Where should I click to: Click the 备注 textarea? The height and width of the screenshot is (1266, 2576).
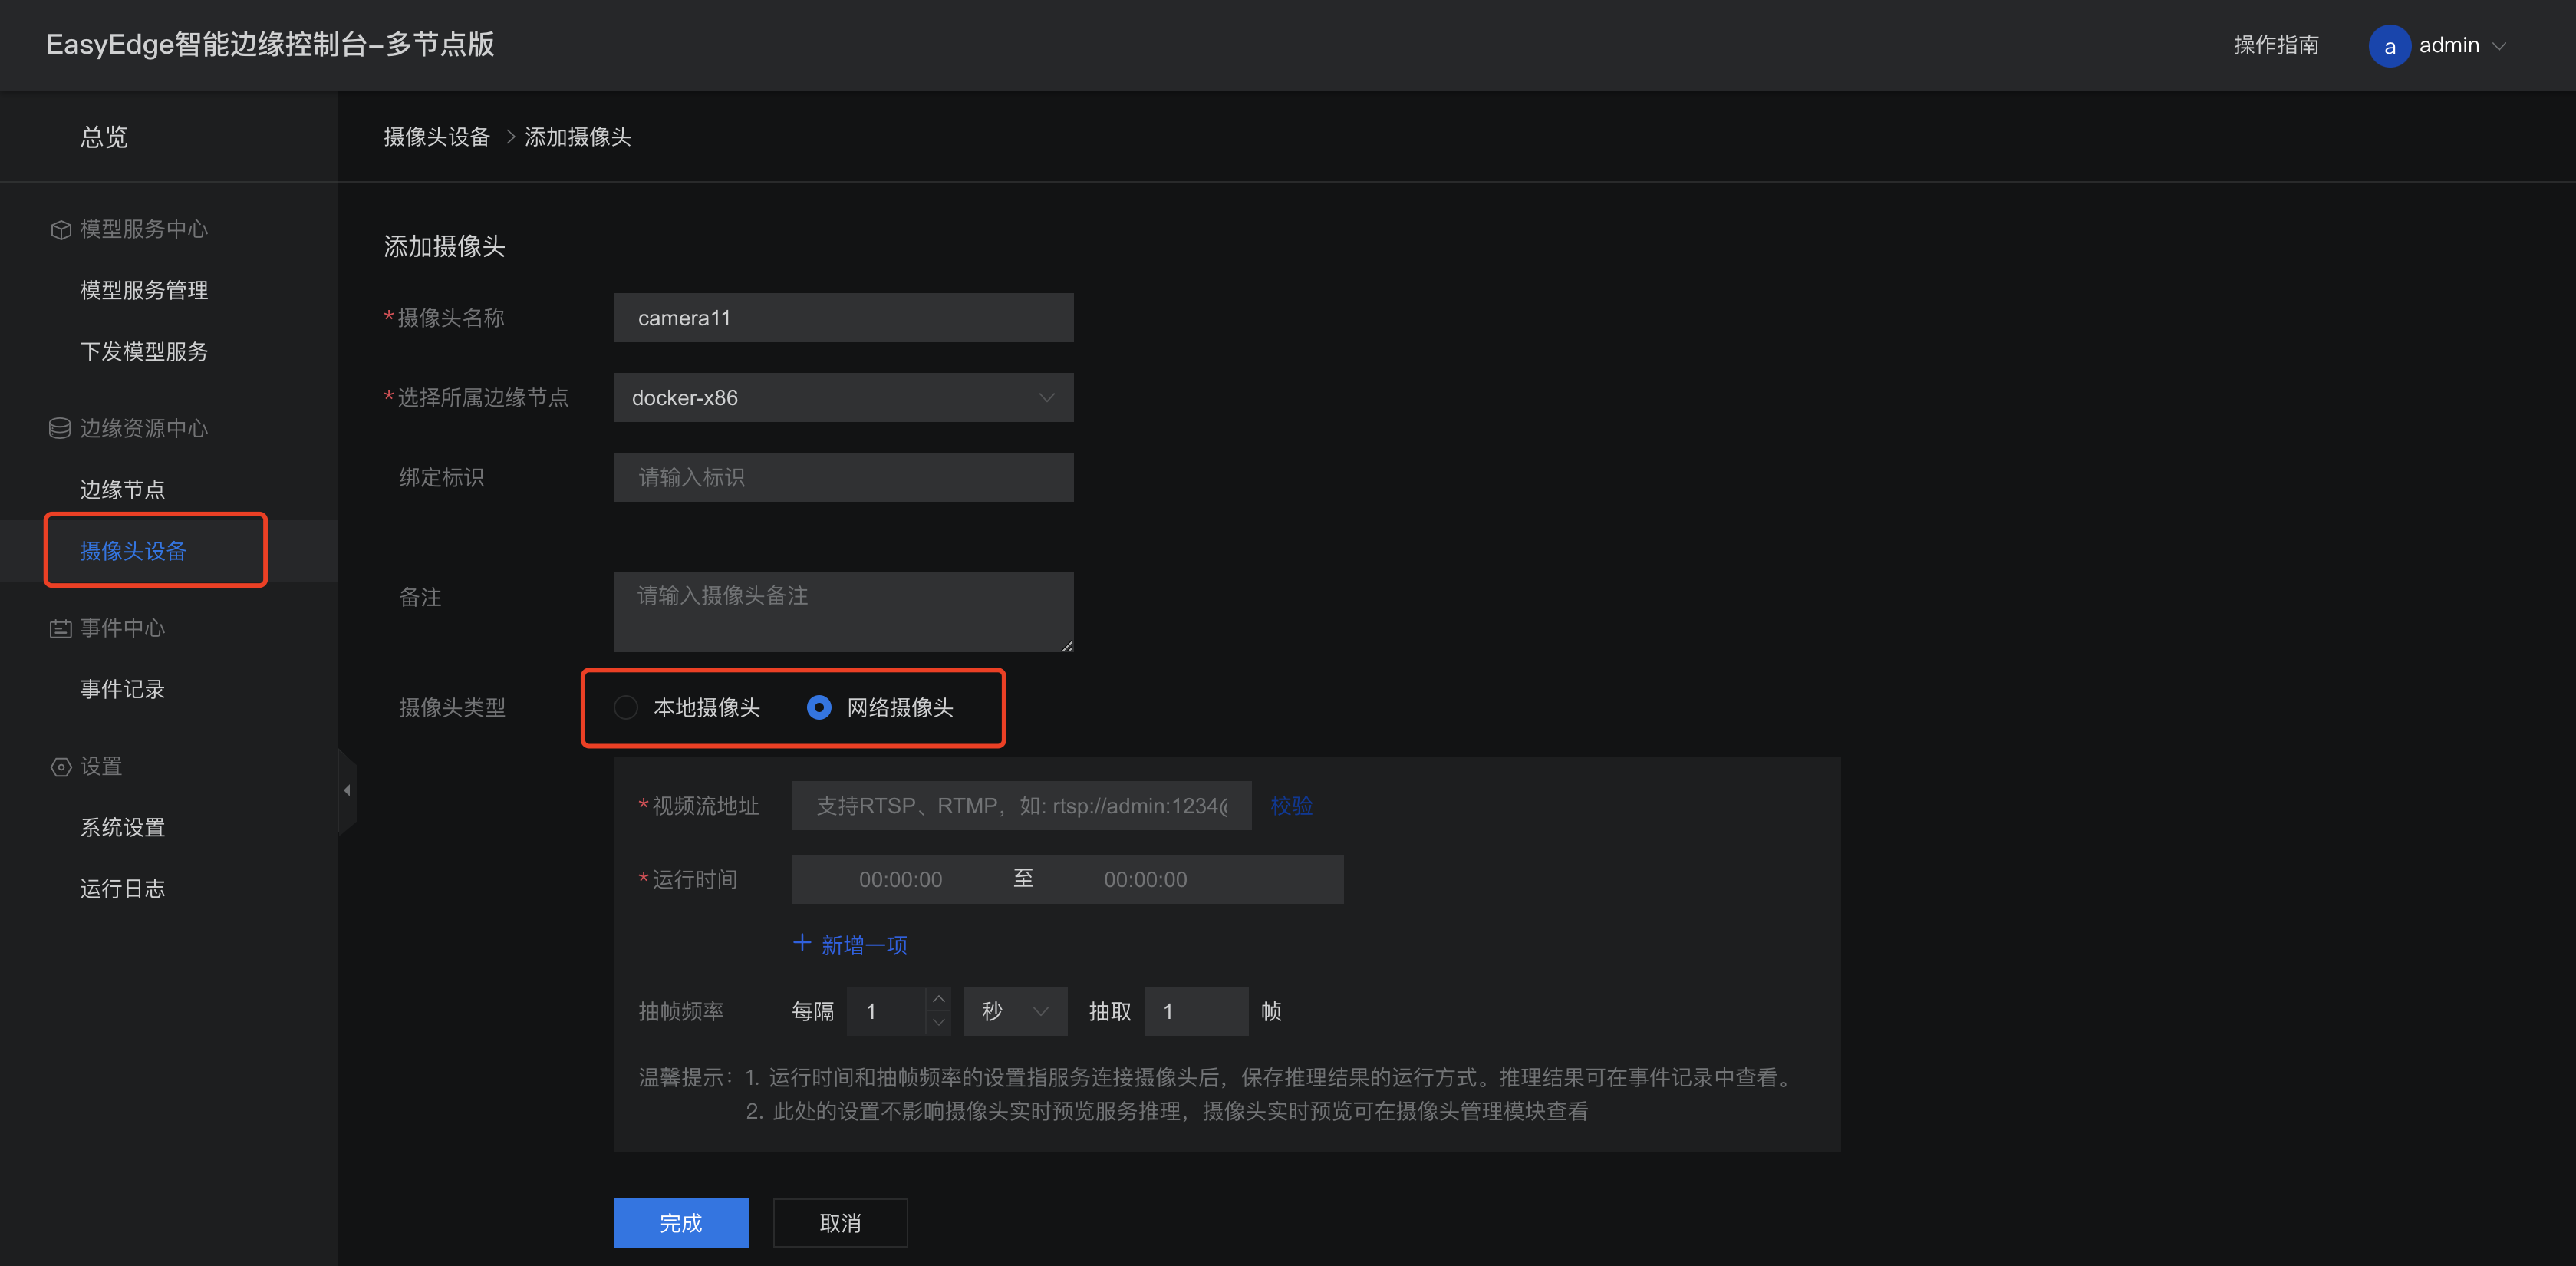pyautogui.click(x=843, y=612)
